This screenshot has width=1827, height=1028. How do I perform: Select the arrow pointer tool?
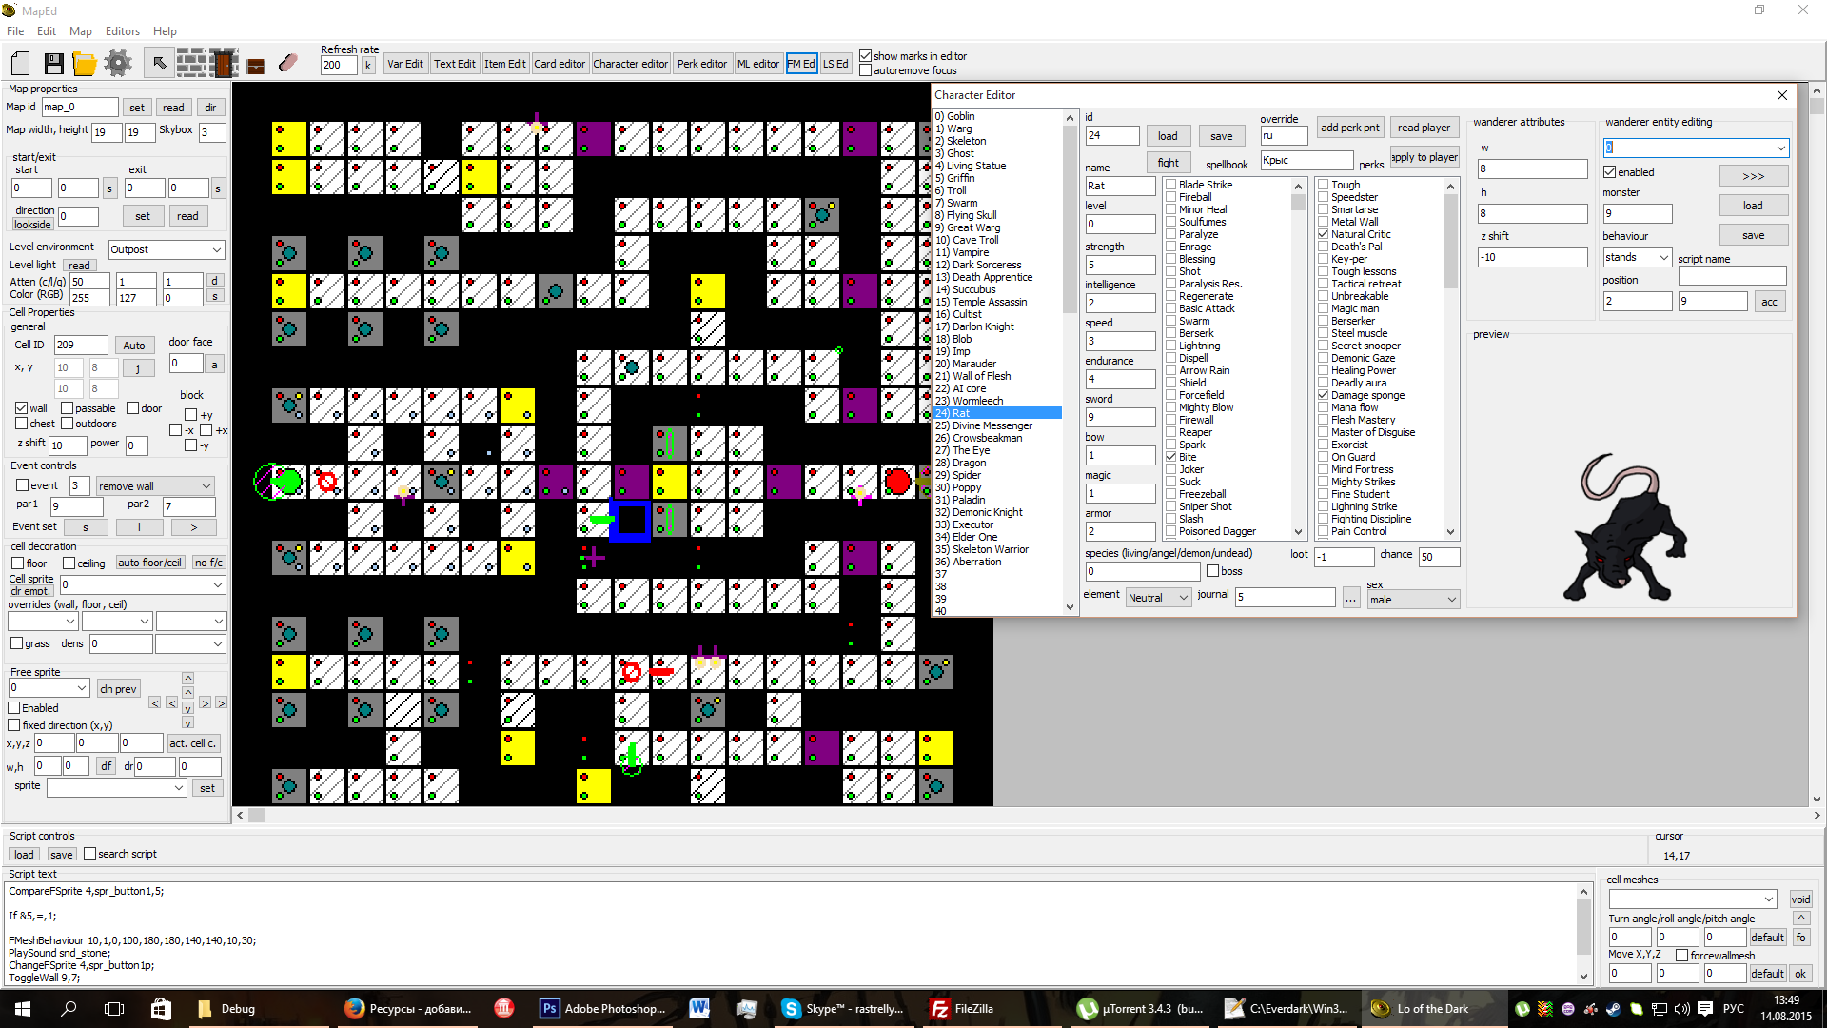pyautogui.click(x=159, y=64)
